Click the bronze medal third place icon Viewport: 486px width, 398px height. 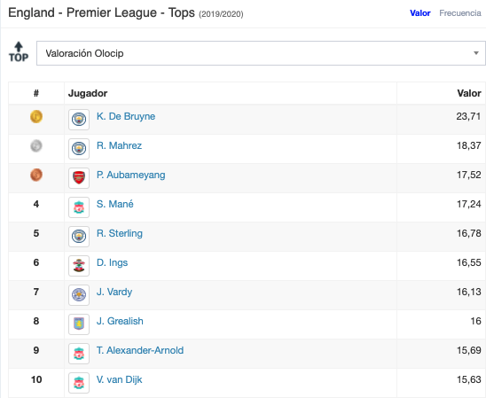coord(36,175)
